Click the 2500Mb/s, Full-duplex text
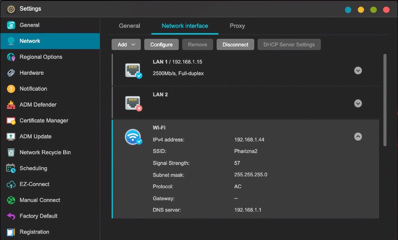Screen dimensions: 398x240 point(178,73)
